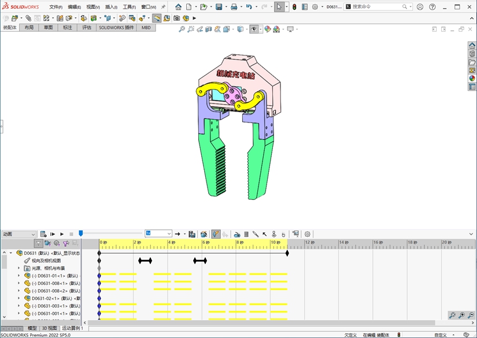Toggle the timeline filter funnel button

[38, 243]
